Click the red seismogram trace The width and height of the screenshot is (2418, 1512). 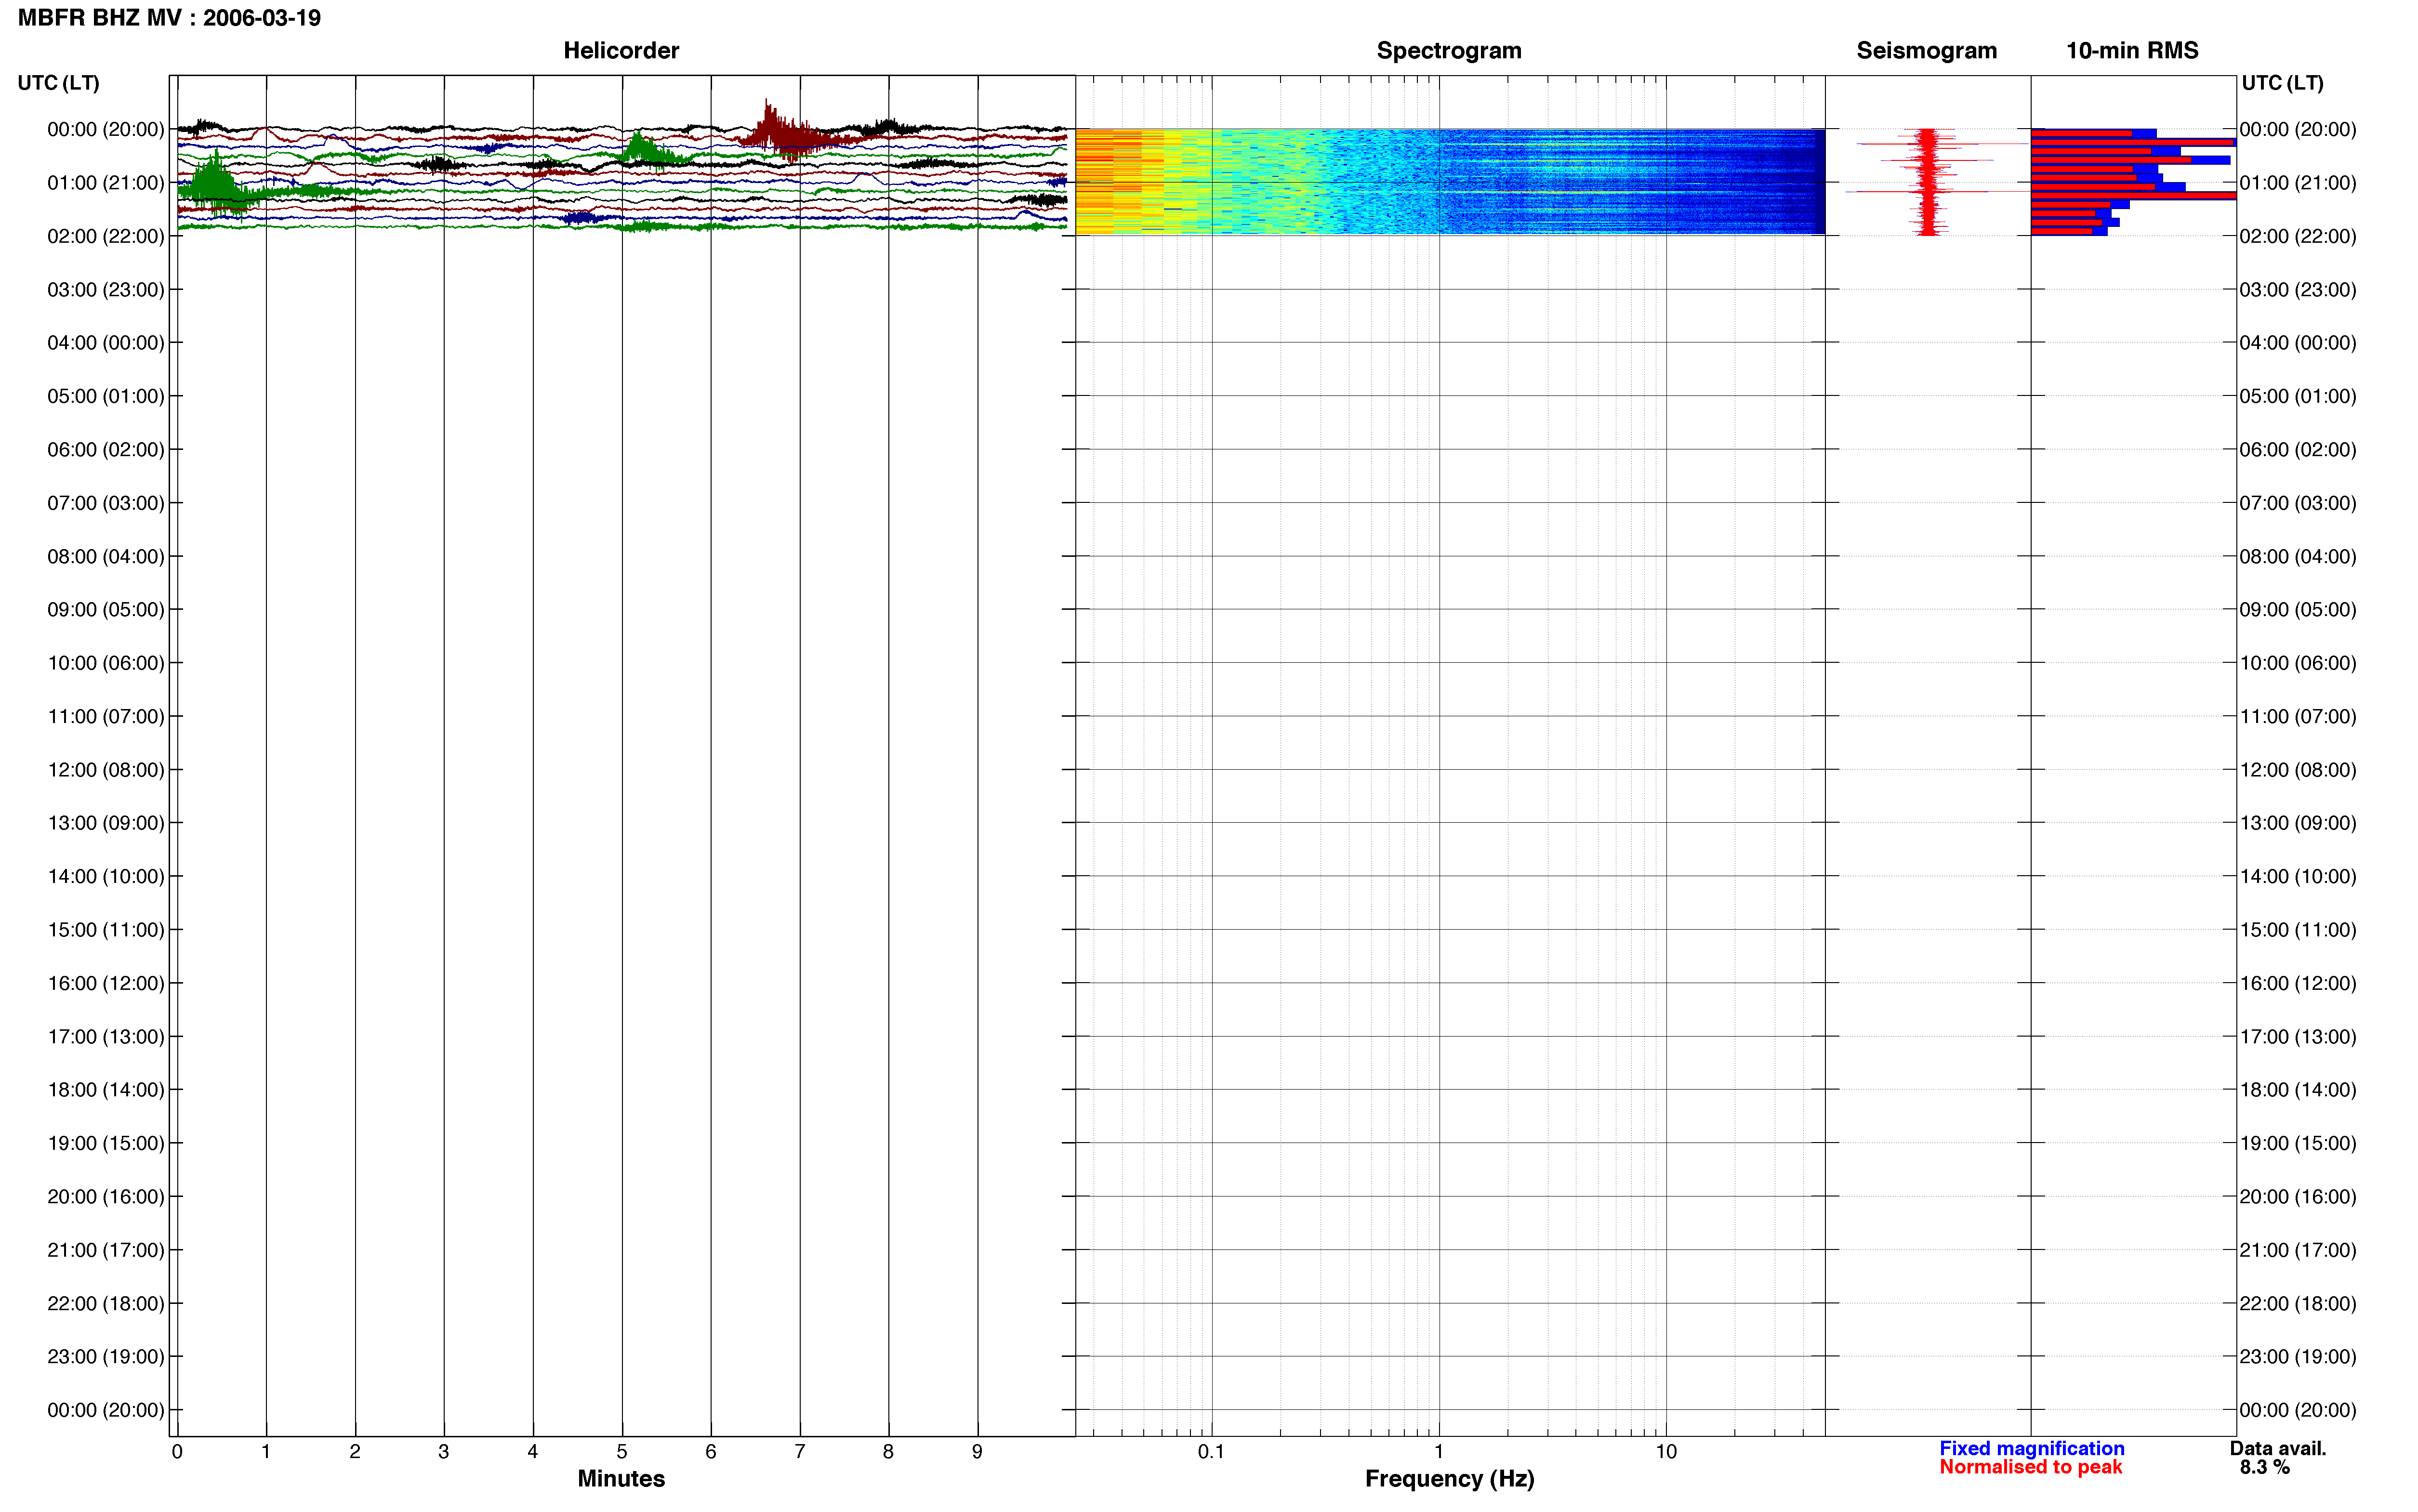point(1929,181)
